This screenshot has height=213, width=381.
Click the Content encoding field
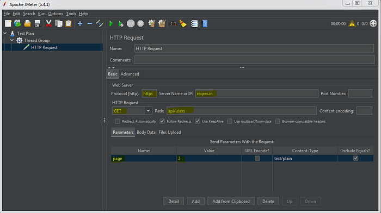coord(364,111)
